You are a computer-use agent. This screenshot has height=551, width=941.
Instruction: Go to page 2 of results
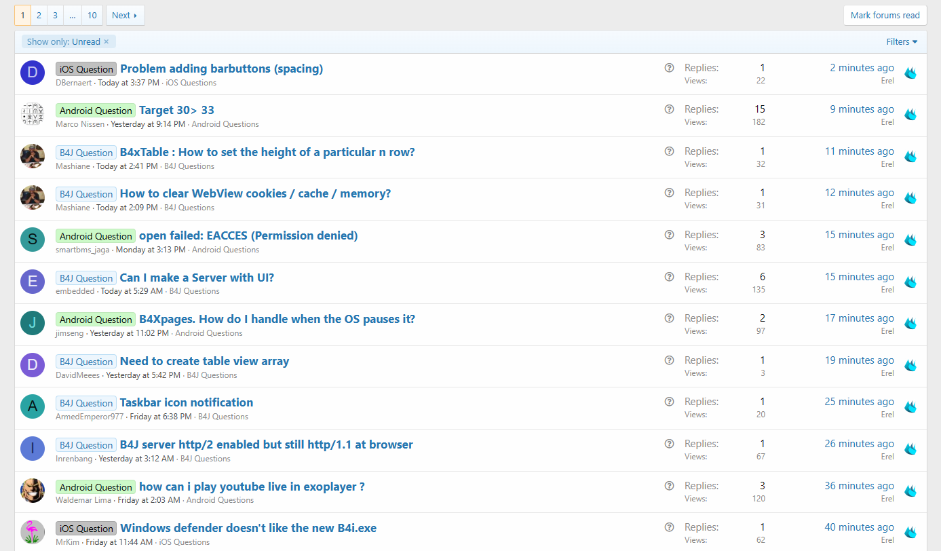[39, 15]
